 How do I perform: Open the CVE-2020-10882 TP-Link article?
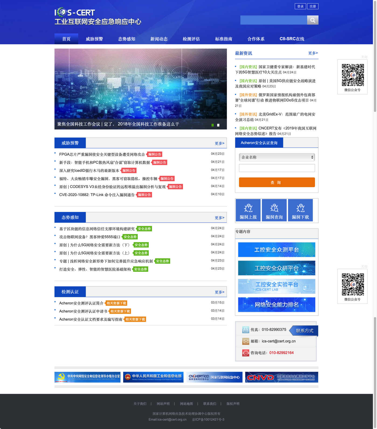(x=97, y=195)
